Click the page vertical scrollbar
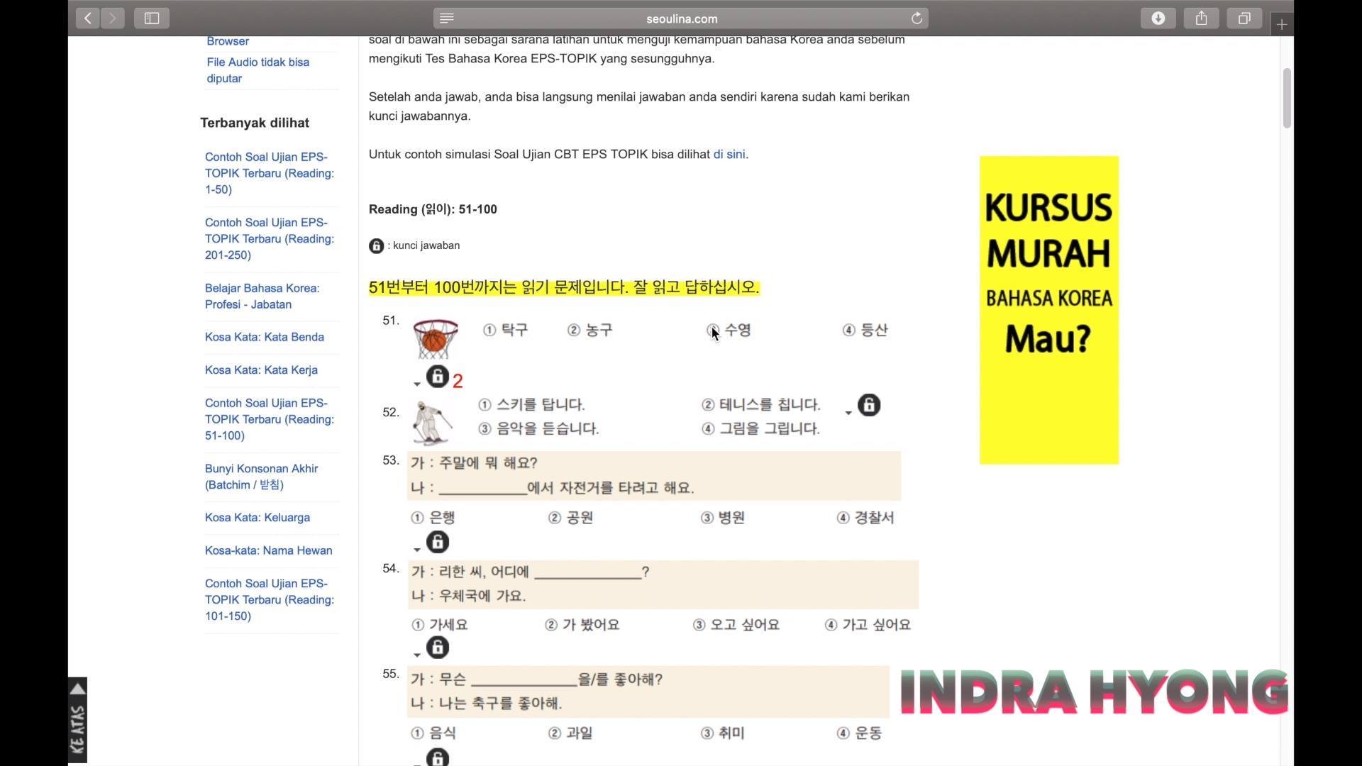This screenshot has height=766, width=1362. click(1287, 99)
